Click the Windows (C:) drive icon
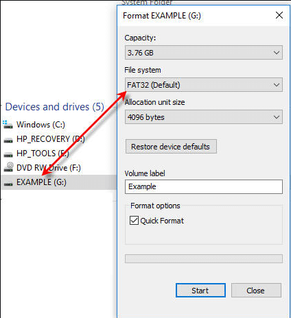 click(x=8, y=125)
